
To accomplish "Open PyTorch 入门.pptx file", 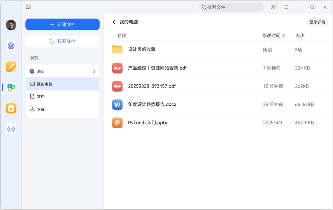I will coord(147,122).
